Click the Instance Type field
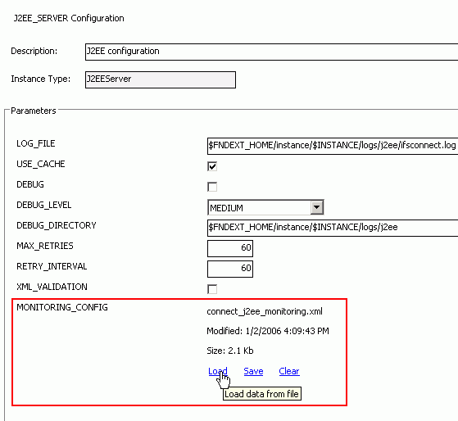 click(161, 79)
